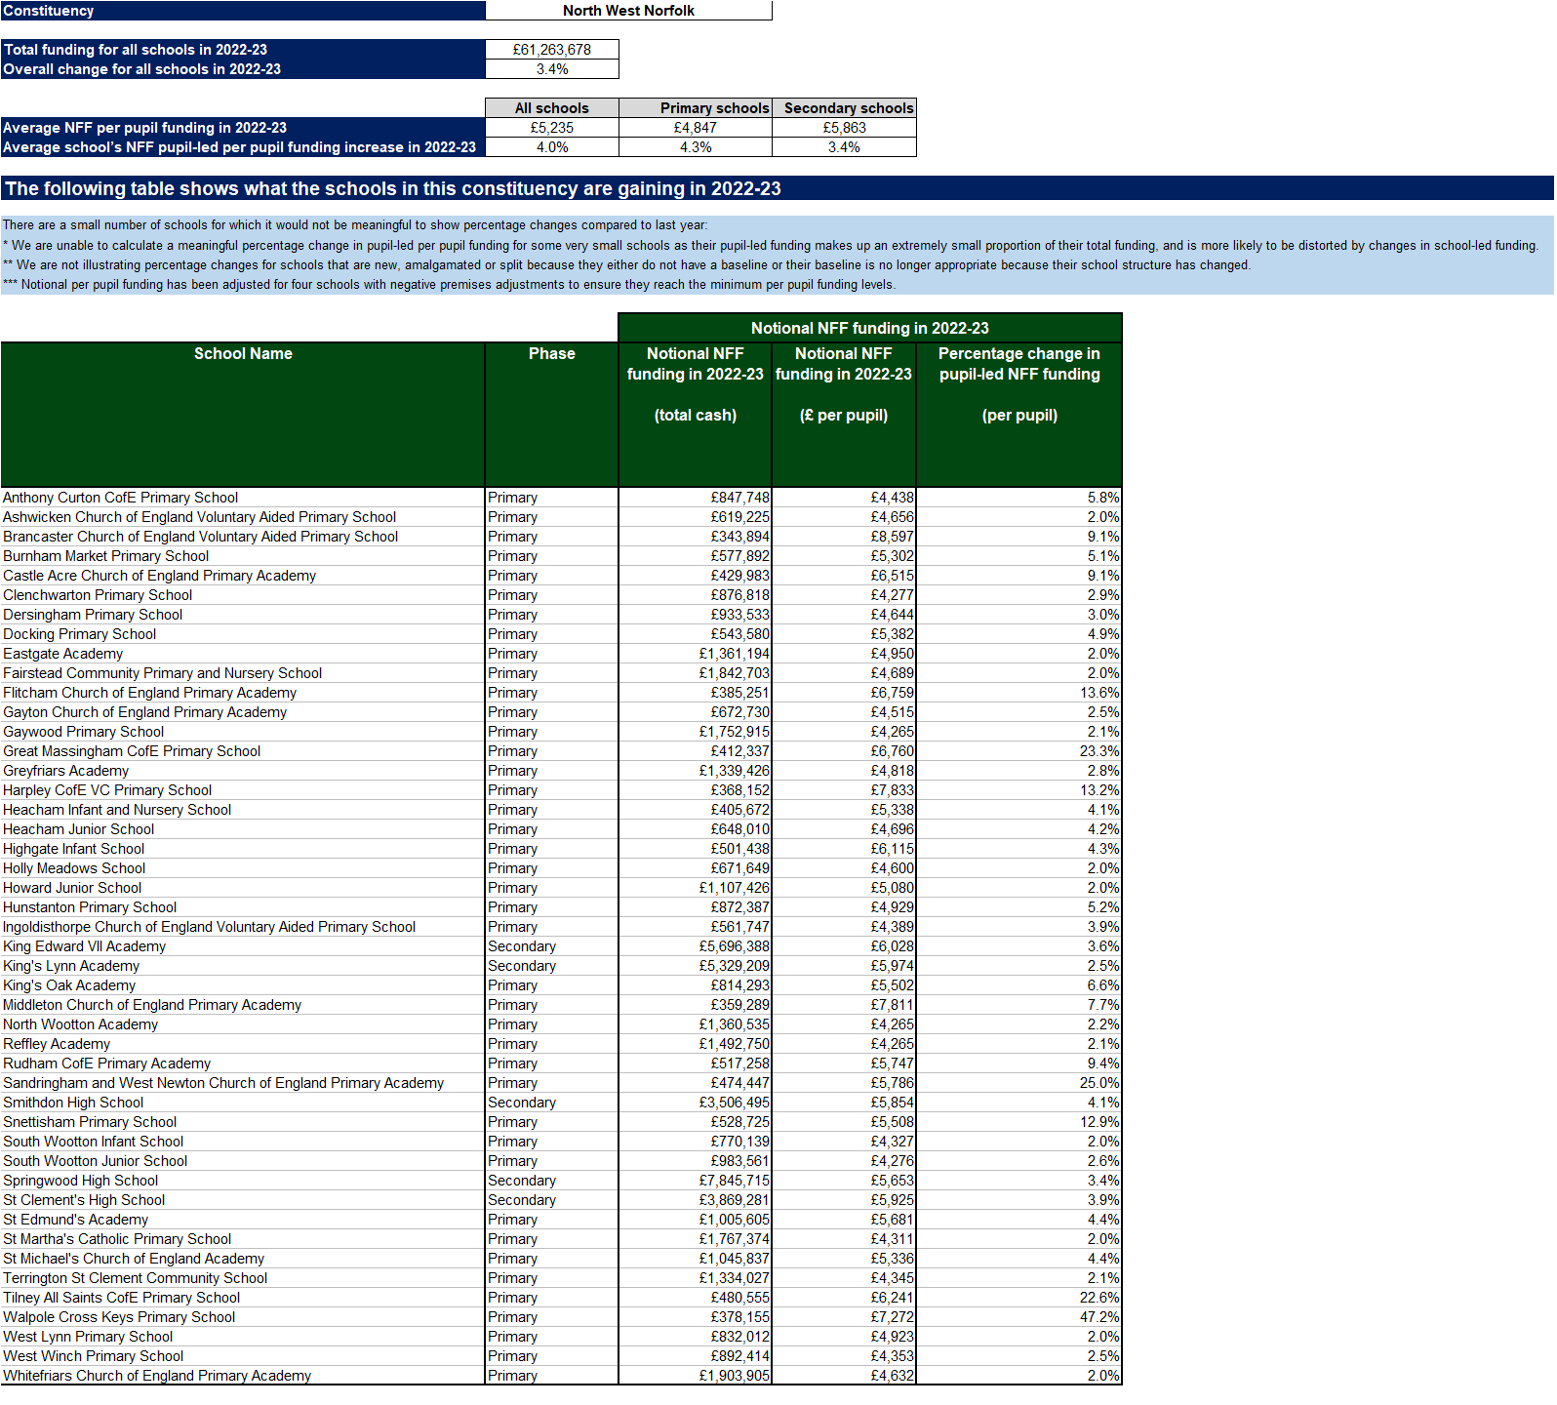Select Whitefriars Church of England Primary Academy
The height and width of the screenshot is (1405, 1557).
(x=157, y=1376)
